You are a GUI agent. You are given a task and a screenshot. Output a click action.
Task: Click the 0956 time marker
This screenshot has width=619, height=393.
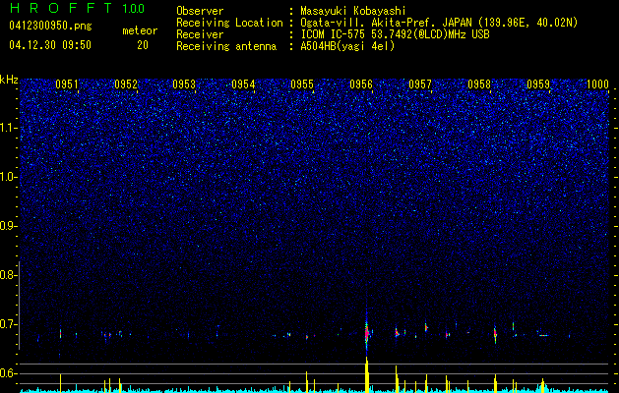coord(361,84)
